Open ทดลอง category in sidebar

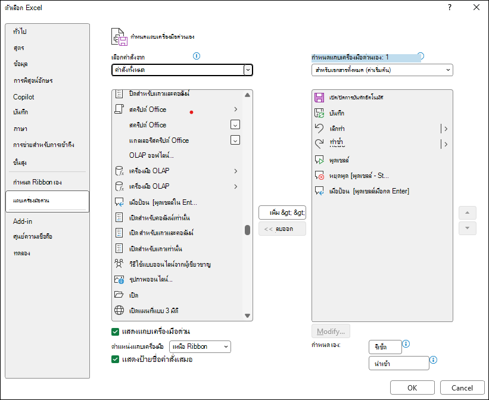pos(48,253)
